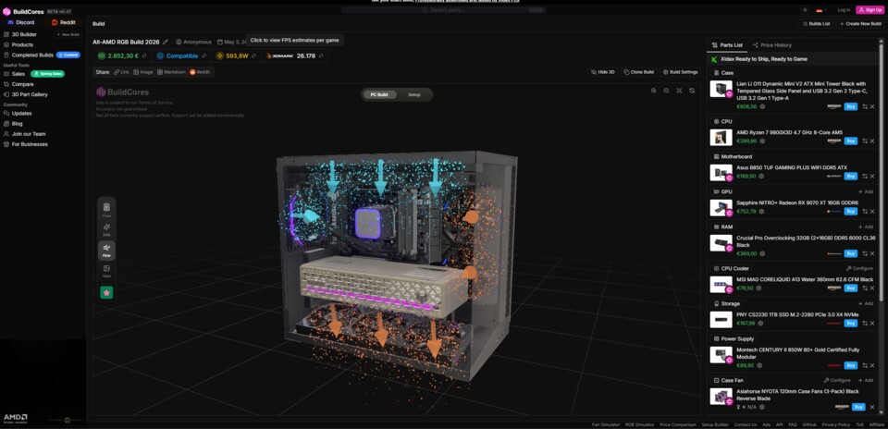888x429 pixels.
Task: Switch viewer to Setup mode
Action: coord(414,94)
